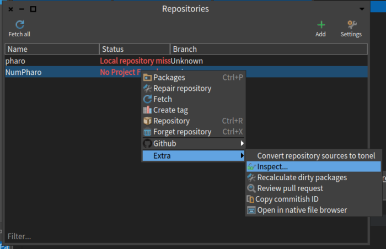The image size is (386, 249).
Task: Click the Forget repository trash icon
Action: pyautogui.click(x=147, y=132)
